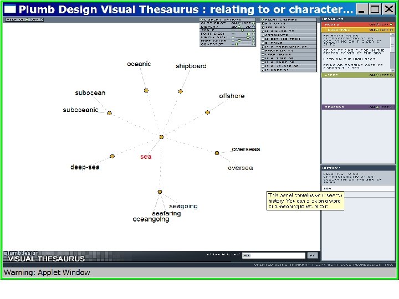Click the meaning node linked to offshore
The width and height of the screenshot is (399, 299).
(207, 112)
